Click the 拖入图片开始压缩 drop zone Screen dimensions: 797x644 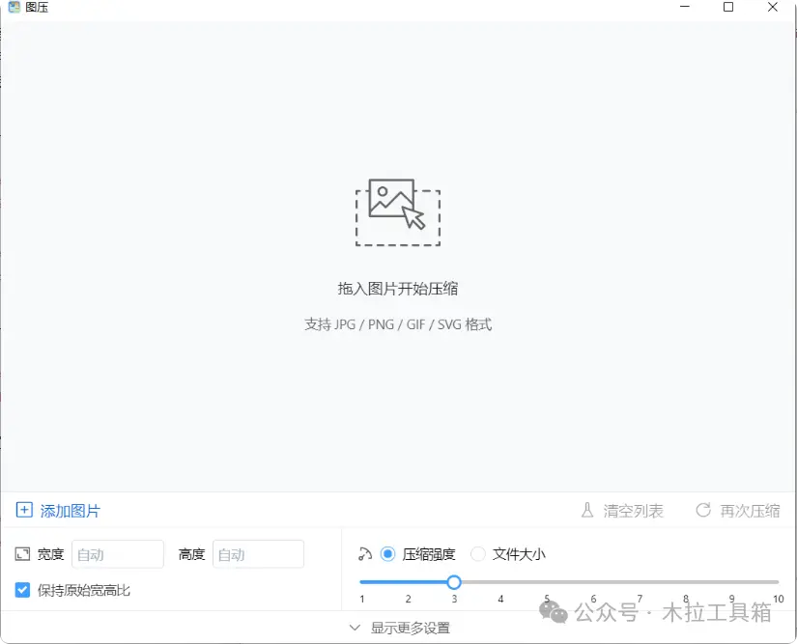397,290
